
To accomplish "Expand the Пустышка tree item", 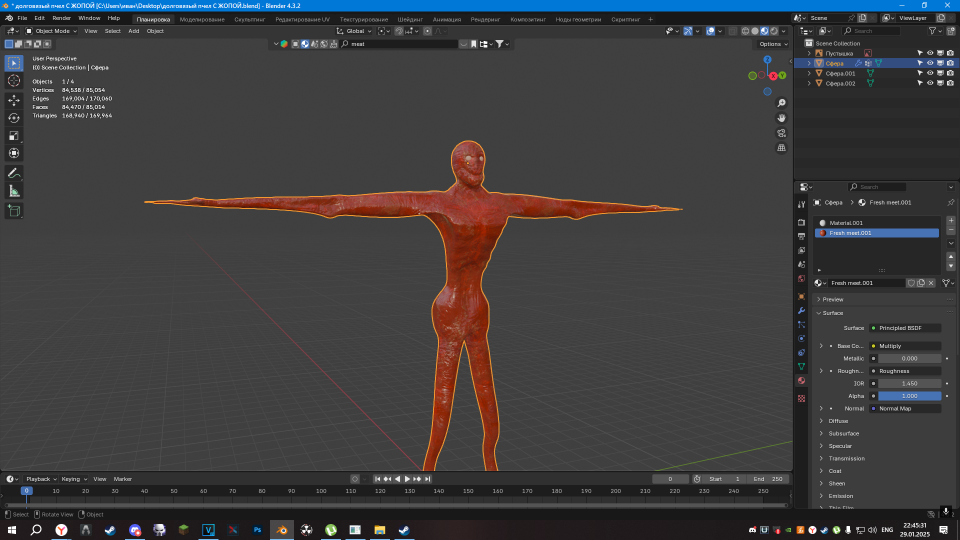I will [x=809, y=53].
